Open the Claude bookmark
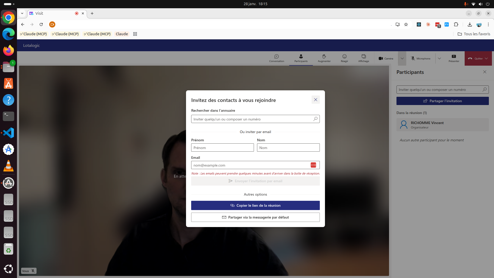The height and width of the screenshot is (278, 494). (122, 34)
